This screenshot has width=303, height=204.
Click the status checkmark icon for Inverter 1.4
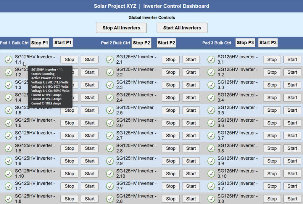tap(9, 98)
